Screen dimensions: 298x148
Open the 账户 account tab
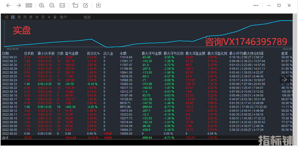(x=63, y=17)
